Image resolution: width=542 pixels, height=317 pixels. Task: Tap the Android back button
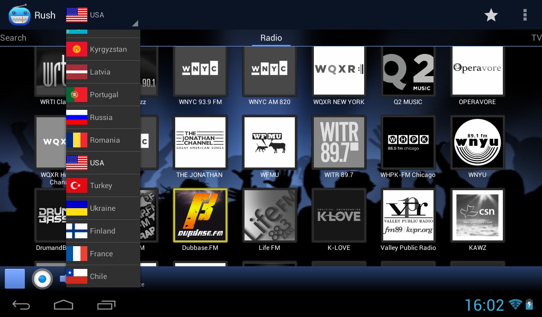click(x=21, y=305)
